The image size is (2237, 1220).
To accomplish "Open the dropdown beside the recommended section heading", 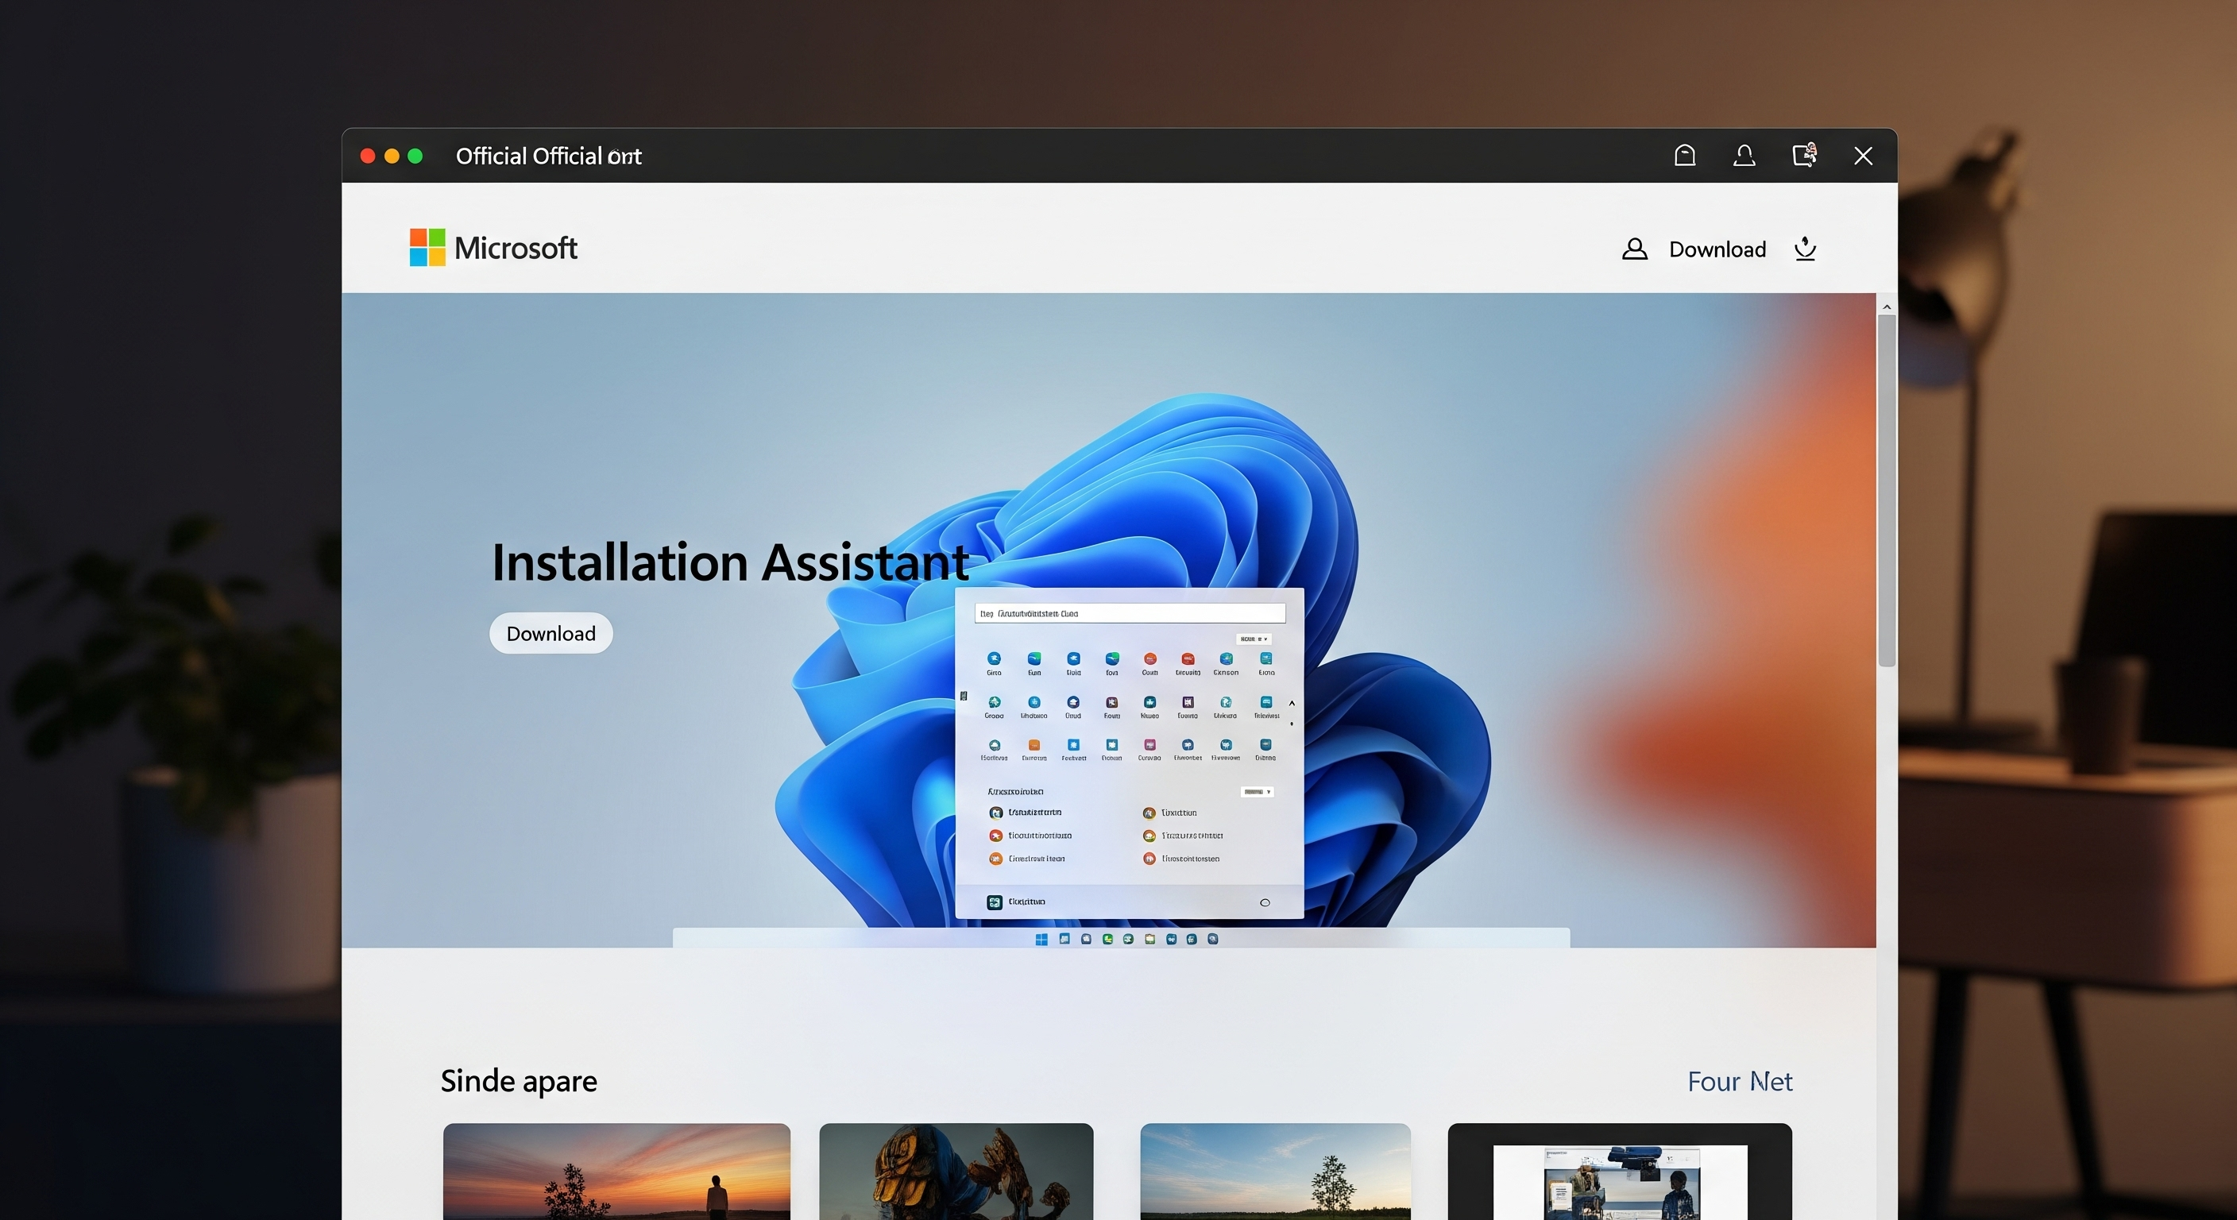I will (x=1257, y=792).
